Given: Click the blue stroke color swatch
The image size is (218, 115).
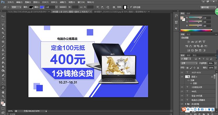Looking at the screenshot, I should coord(42,7).
